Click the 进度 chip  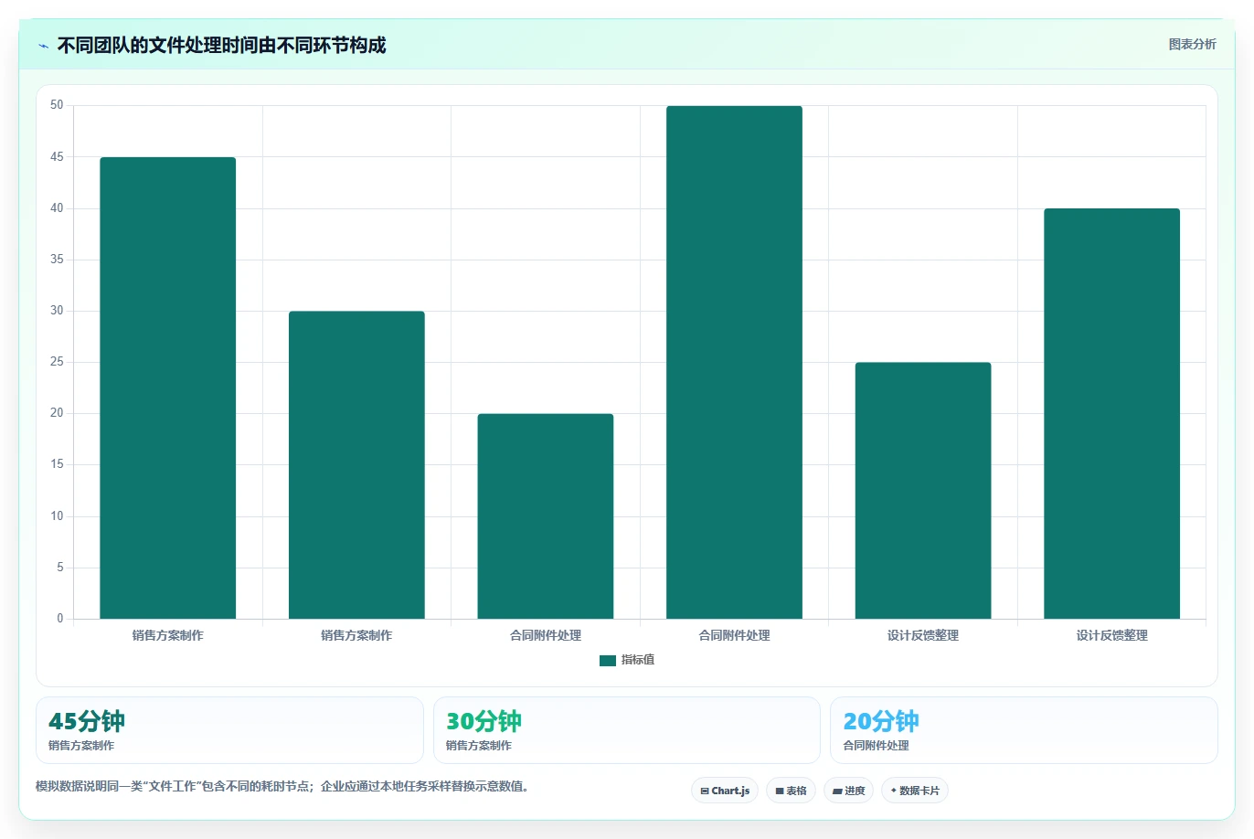pyautogui.click(x=849, y=791)
